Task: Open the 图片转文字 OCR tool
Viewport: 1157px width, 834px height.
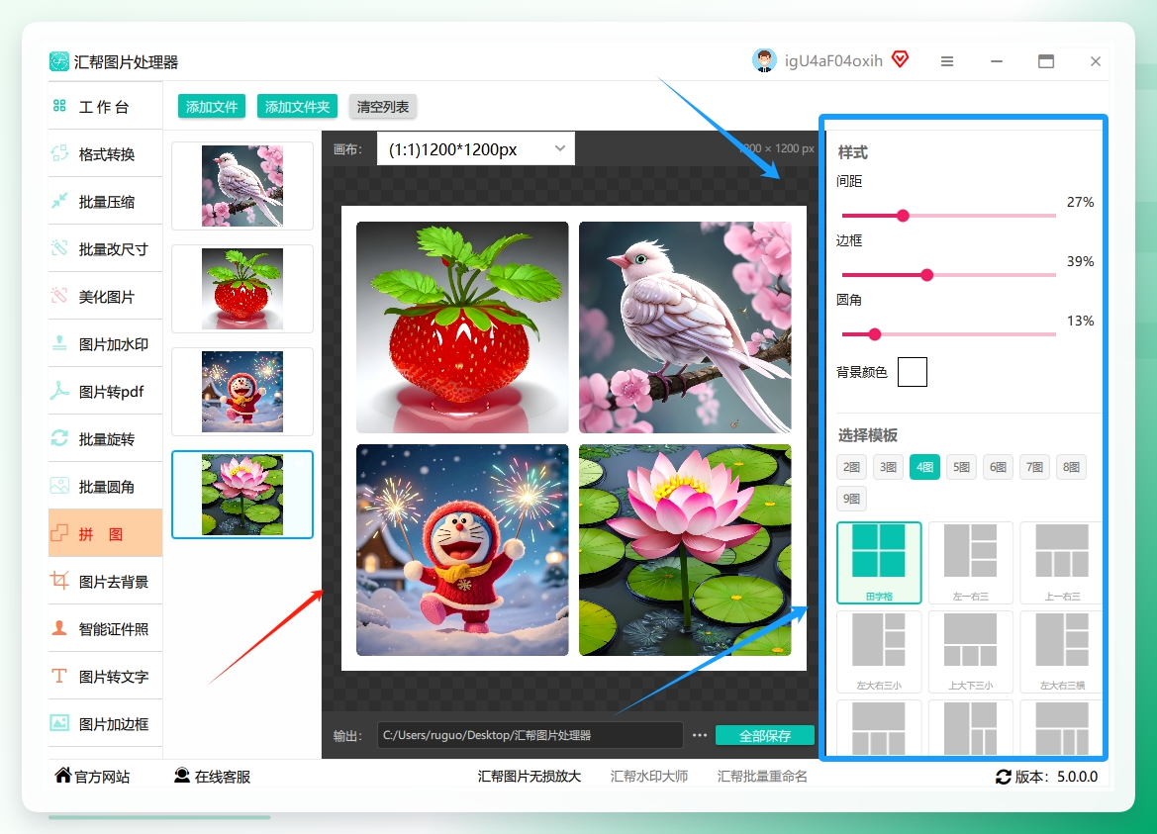Action: pyautogui.click(x=106, y=677)
